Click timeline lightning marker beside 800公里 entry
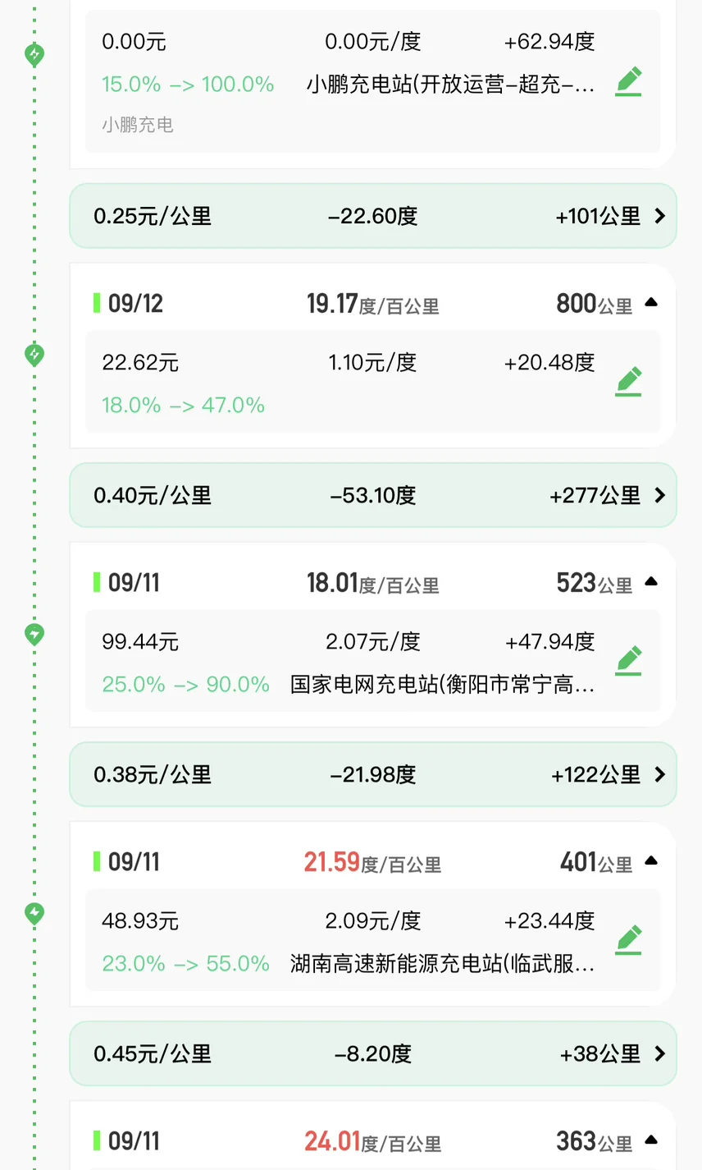This screenshot has width=702, height=1170. click(34, 355)
